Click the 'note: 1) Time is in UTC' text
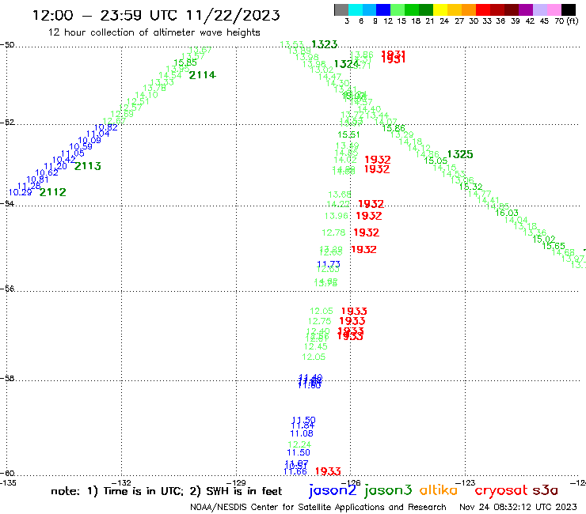 click(117, 491)
